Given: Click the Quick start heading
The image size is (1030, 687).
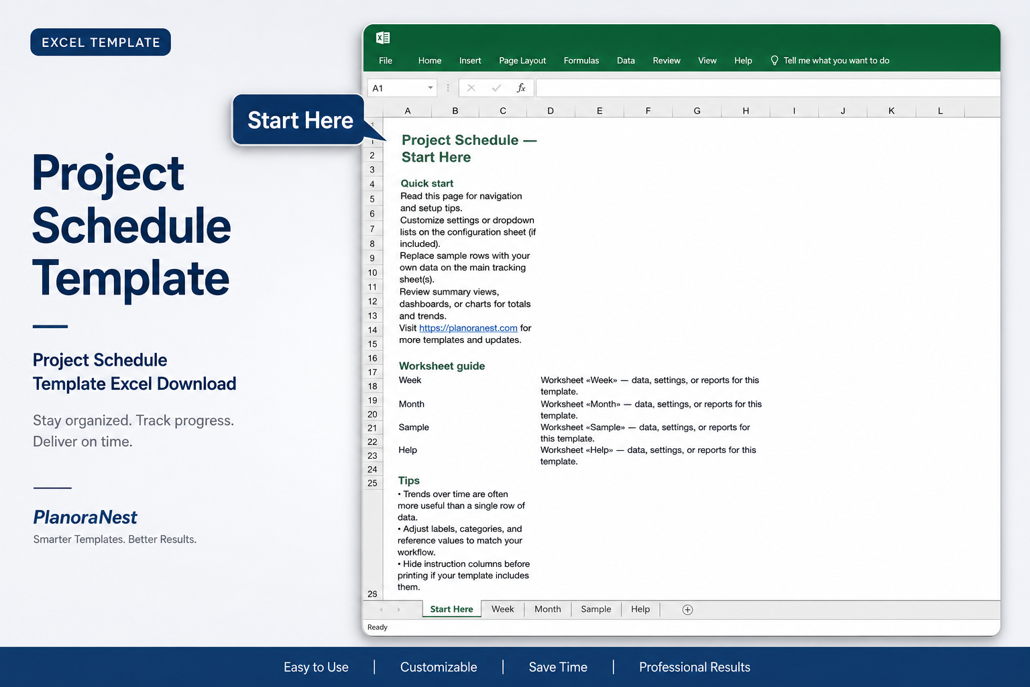Looking at the screenshot, I should (x=427, y=183).
